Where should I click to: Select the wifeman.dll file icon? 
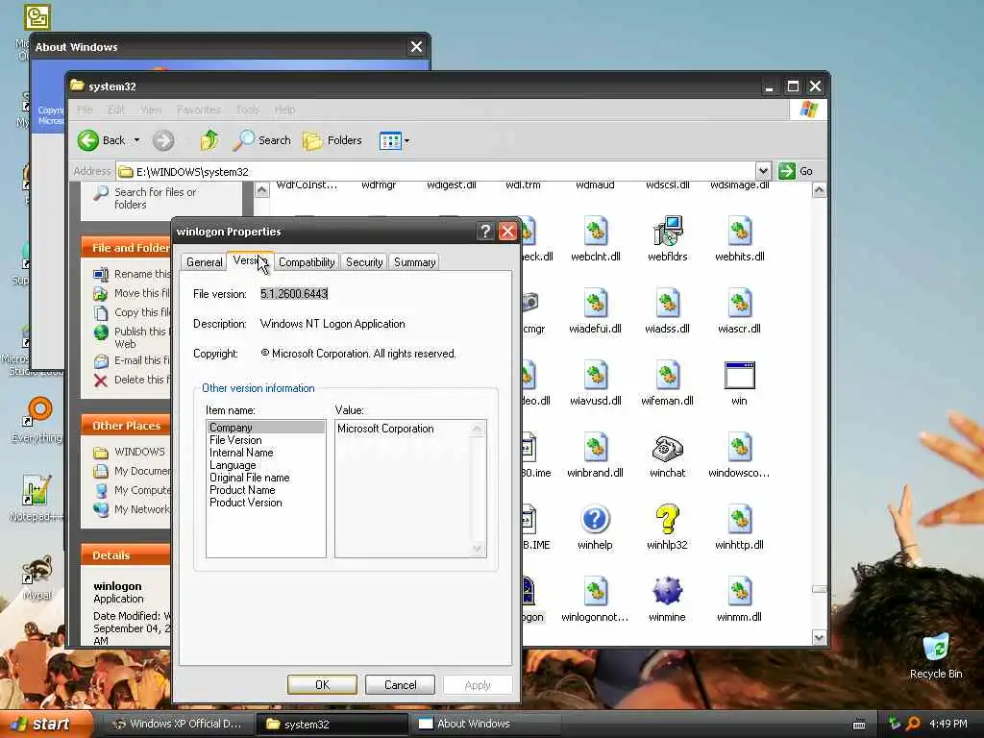point(668,375)
